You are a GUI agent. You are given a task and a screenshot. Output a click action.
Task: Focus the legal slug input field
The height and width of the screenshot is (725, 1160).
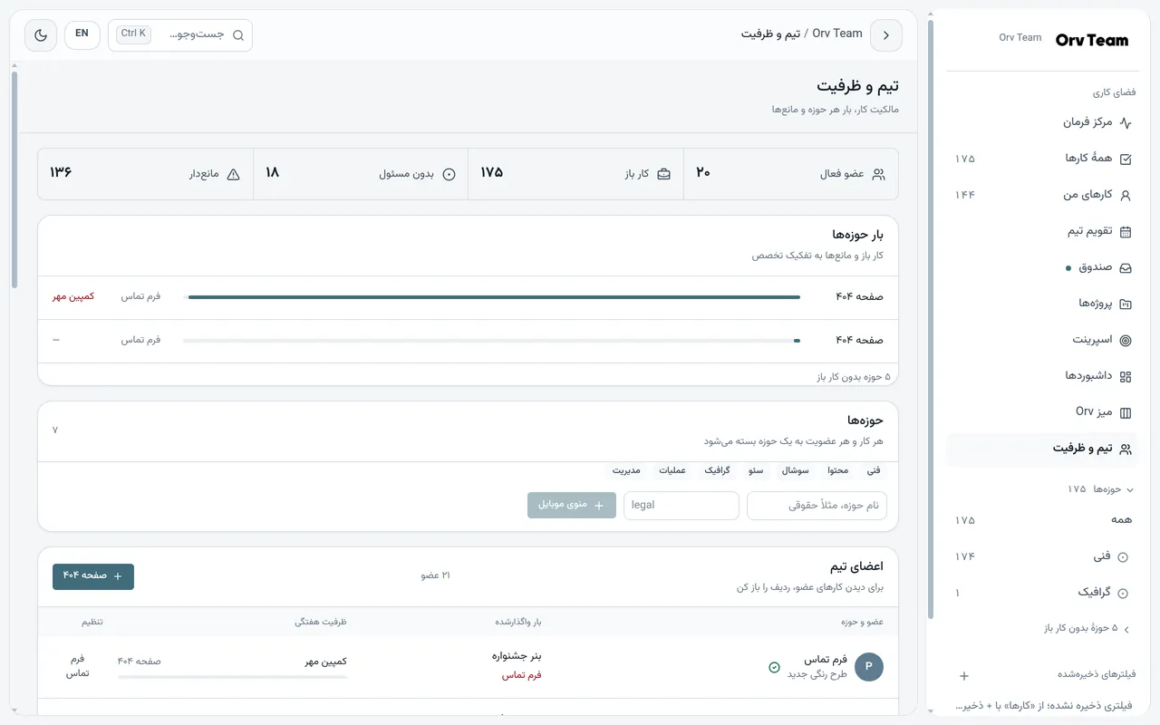coord(681,505)
